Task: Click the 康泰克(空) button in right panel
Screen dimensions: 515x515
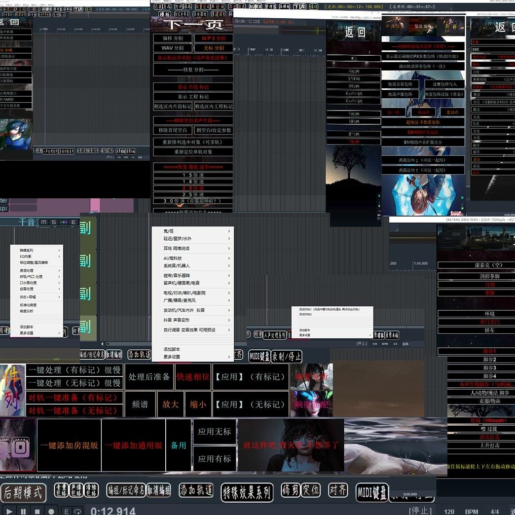Action: click(476, 265)
